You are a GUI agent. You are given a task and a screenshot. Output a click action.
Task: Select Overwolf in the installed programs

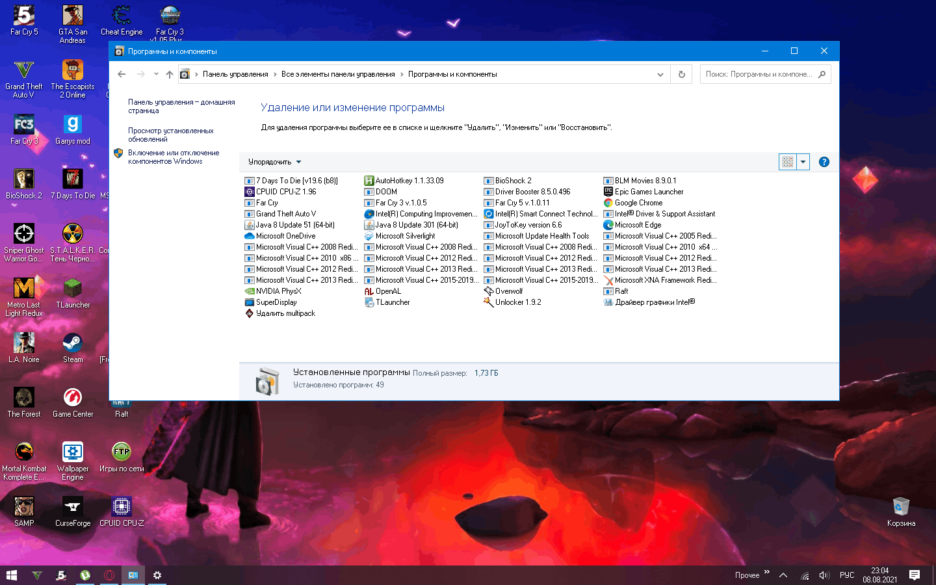click(503, 291)
